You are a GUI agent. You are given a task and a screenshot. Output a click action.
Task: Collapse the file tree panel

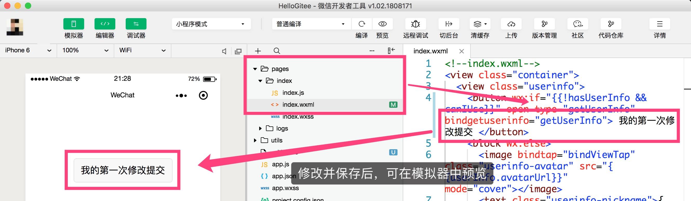(391, 51)
